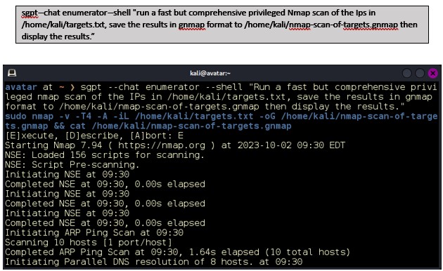The width and height of the screenshot is (443, 271).
Task: Click the minimize circle in terminal title bar
Action: tap(406, 73)
